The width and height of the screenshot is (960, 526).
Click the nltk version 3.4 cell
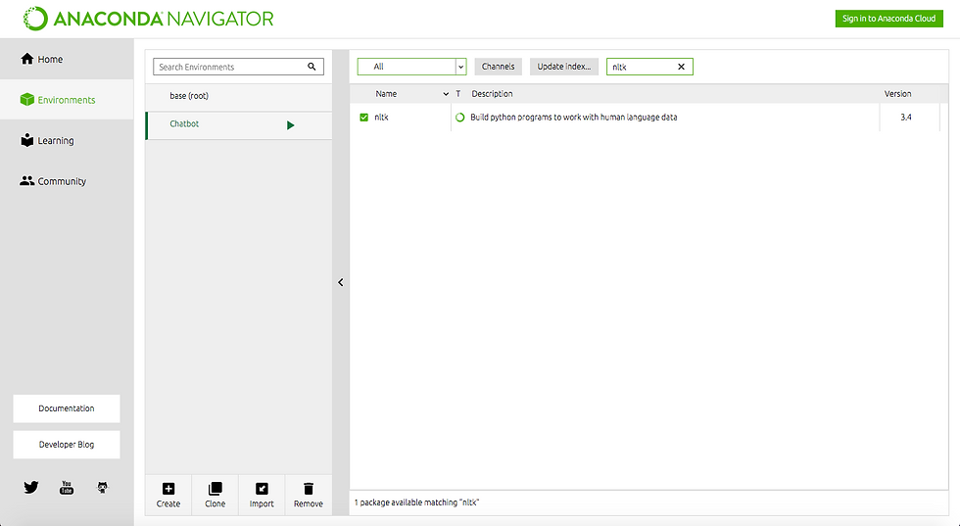coord(906,117)
